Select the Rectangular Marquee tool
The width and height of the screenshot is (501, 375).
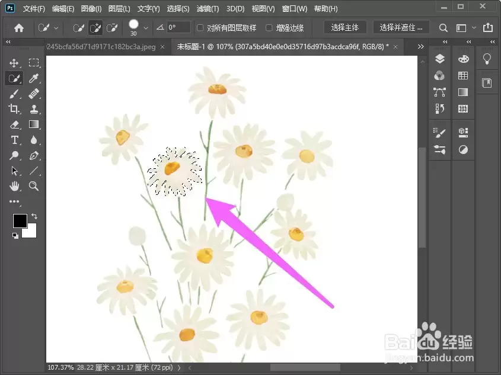coord(34,63)
